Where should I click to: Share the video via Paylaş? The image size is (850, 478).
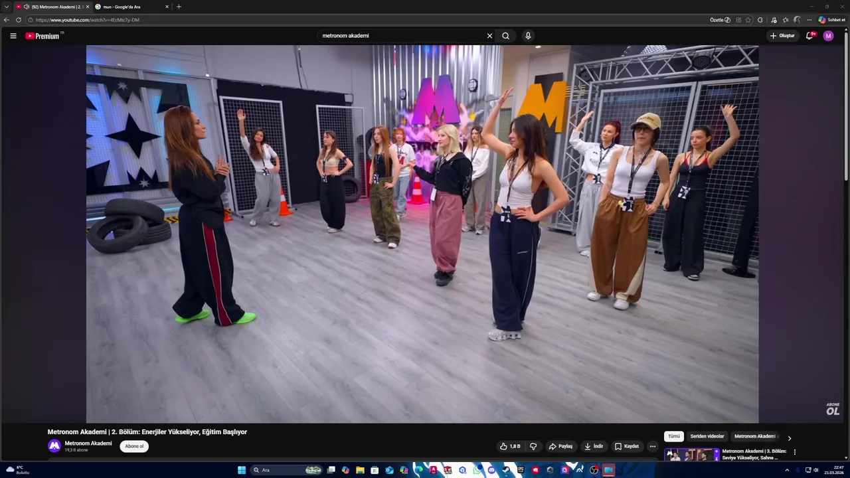tap(561, 446)
